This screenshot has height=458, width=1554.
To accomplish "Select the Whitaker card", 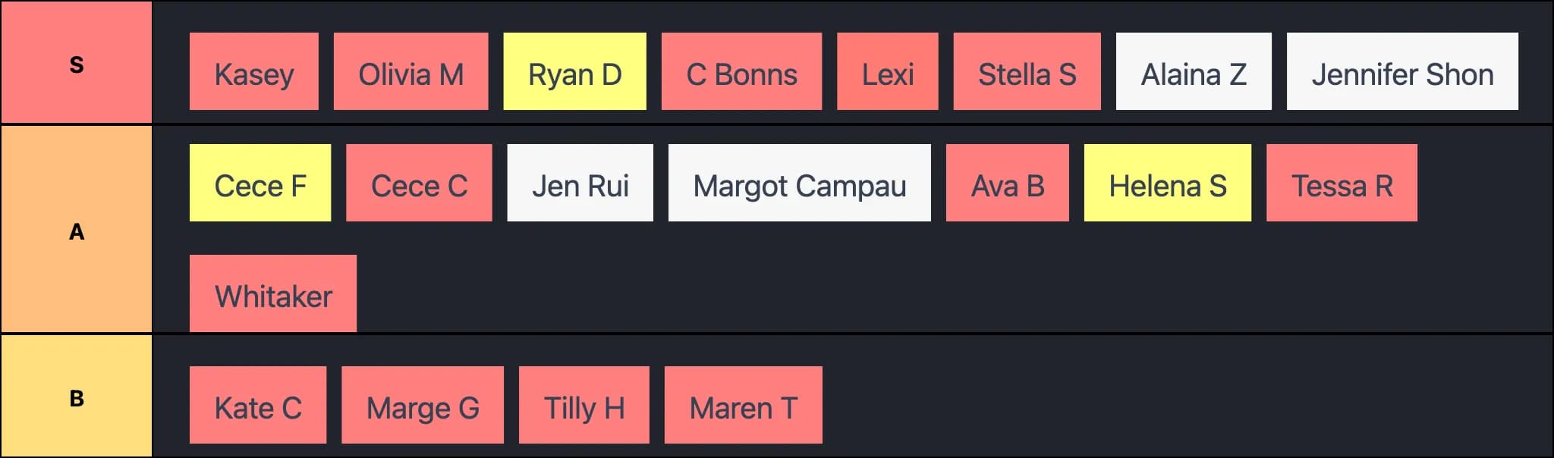I will coord(272,294).
